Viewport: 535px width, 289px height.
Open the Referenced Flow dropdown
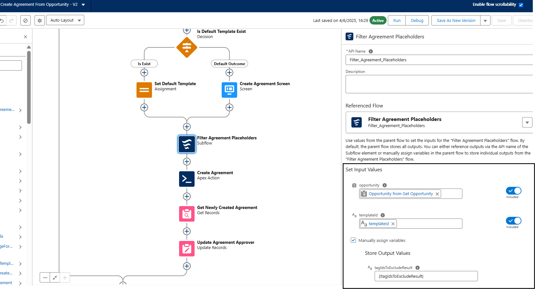tap(527, 123)
